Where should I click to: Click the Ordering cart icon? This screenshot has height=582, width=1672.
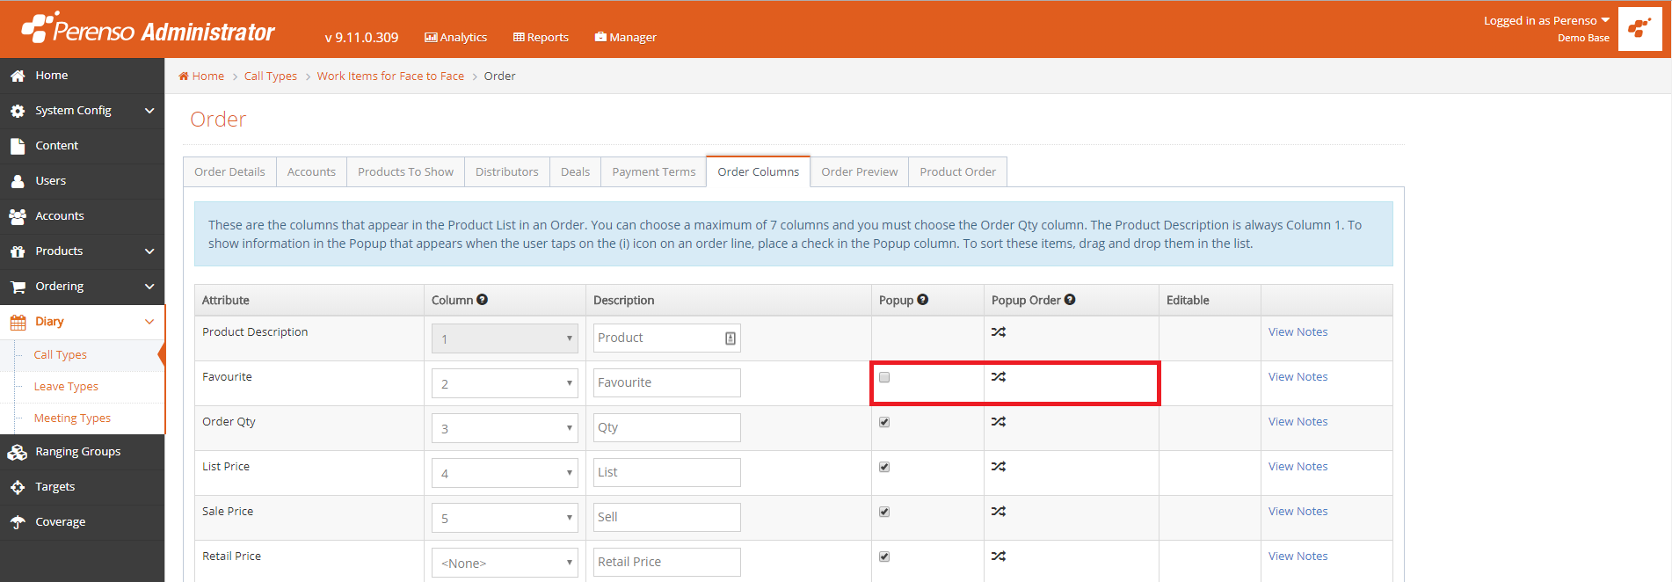click(18, 287)
